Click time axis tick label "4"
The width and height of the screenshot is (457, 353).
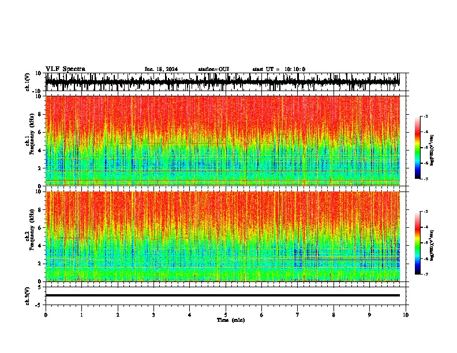coord(190,315)
